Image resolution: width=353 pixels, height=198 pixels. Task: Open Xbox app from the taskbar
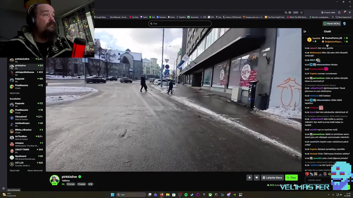coord(210,195)
